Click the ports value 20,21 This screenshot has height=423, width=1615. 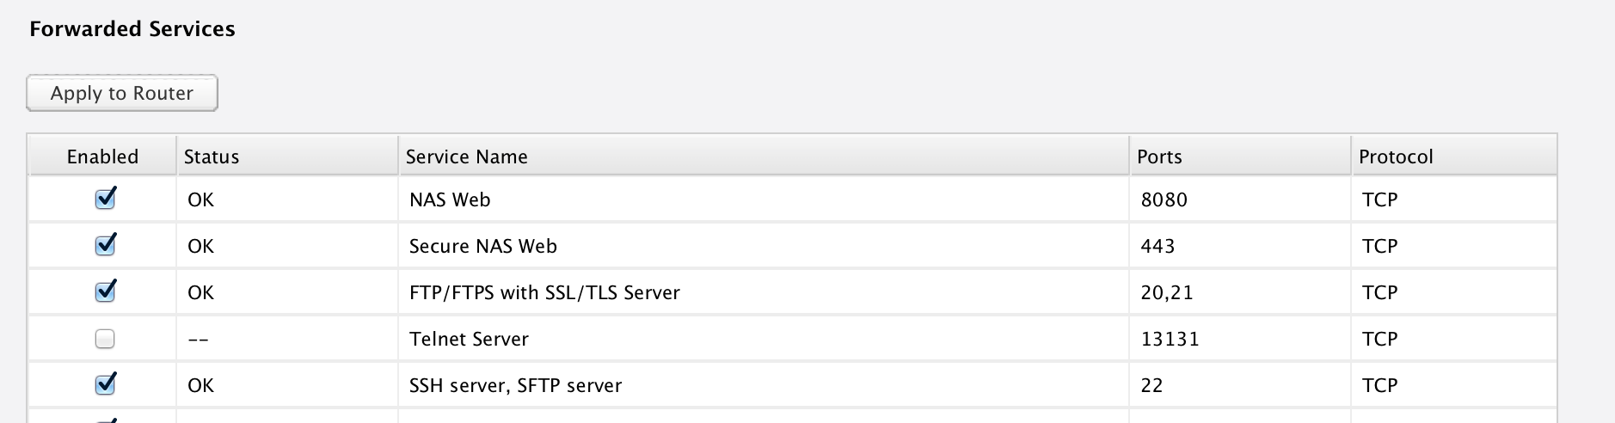[x=1167, y=292]
